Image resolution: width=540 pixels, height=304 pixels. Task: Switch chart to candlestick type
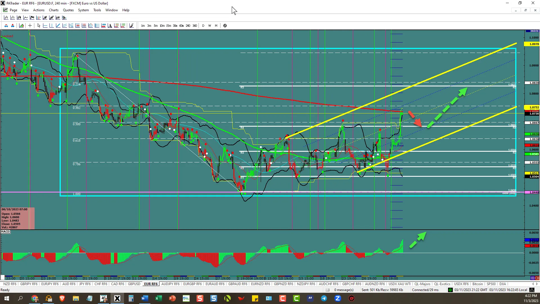tap(19, 18)
